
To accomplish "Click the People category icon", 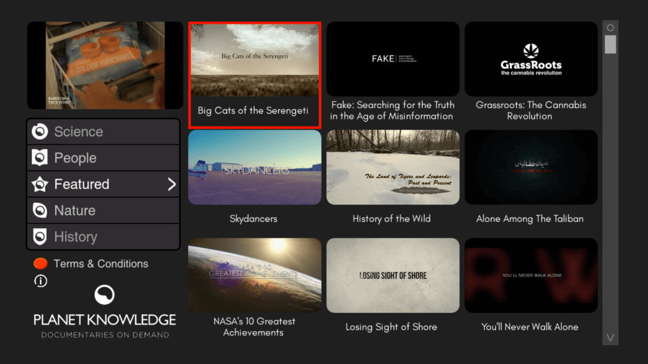I will [40, 158].
